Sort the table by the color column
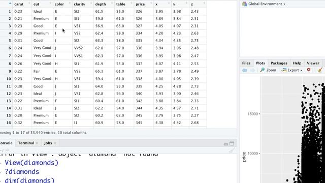325x183 pixels. [62, 4]
